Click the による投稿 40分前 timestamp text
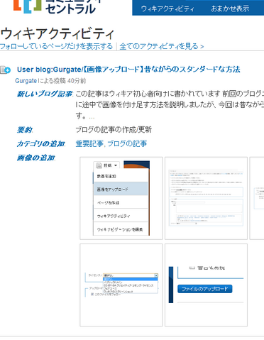The height and width of the screenshot is (340, 264). point(62,81)
